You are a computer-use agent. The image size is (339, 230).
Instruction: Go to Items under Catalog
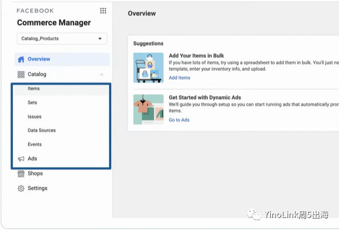coord(34,89)
